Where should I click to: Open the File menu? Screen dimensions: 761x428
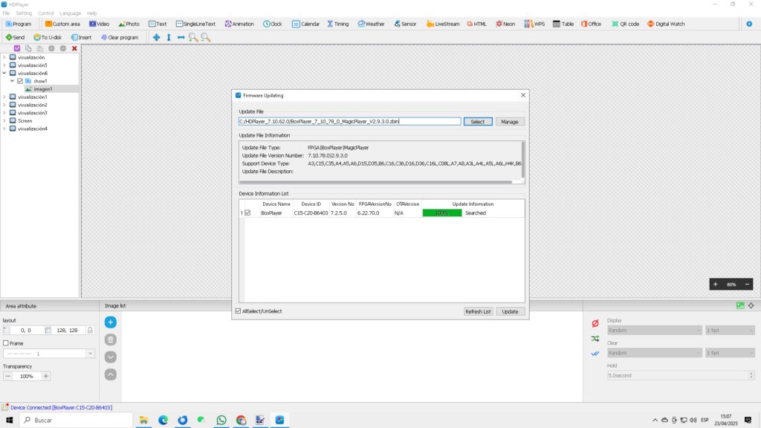click(x=6, y=13)
